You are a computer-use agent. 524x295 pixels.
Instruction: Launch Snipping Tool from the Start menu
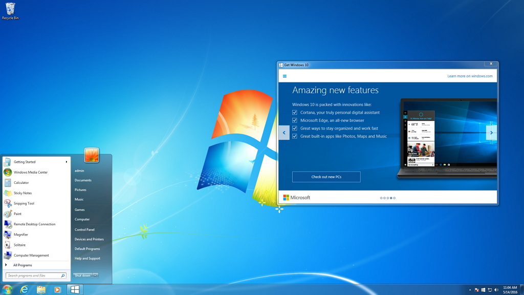click(24, 203)
